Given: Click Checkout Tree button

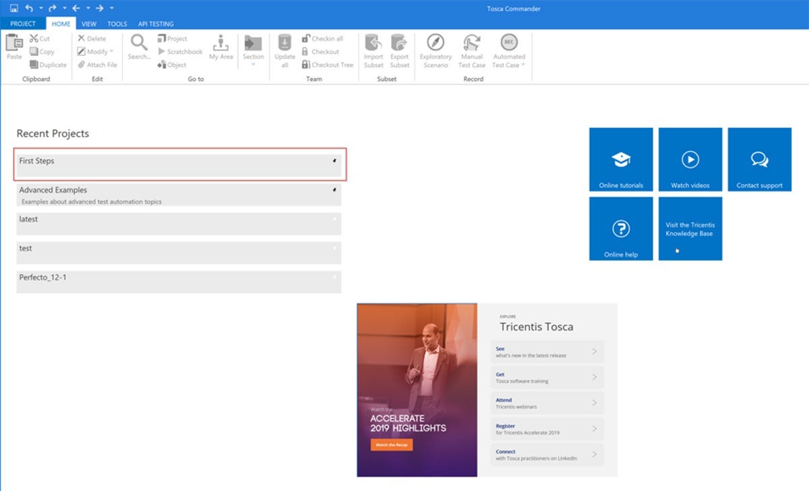Looking at the screenshot, I should (x=328, y=65).
